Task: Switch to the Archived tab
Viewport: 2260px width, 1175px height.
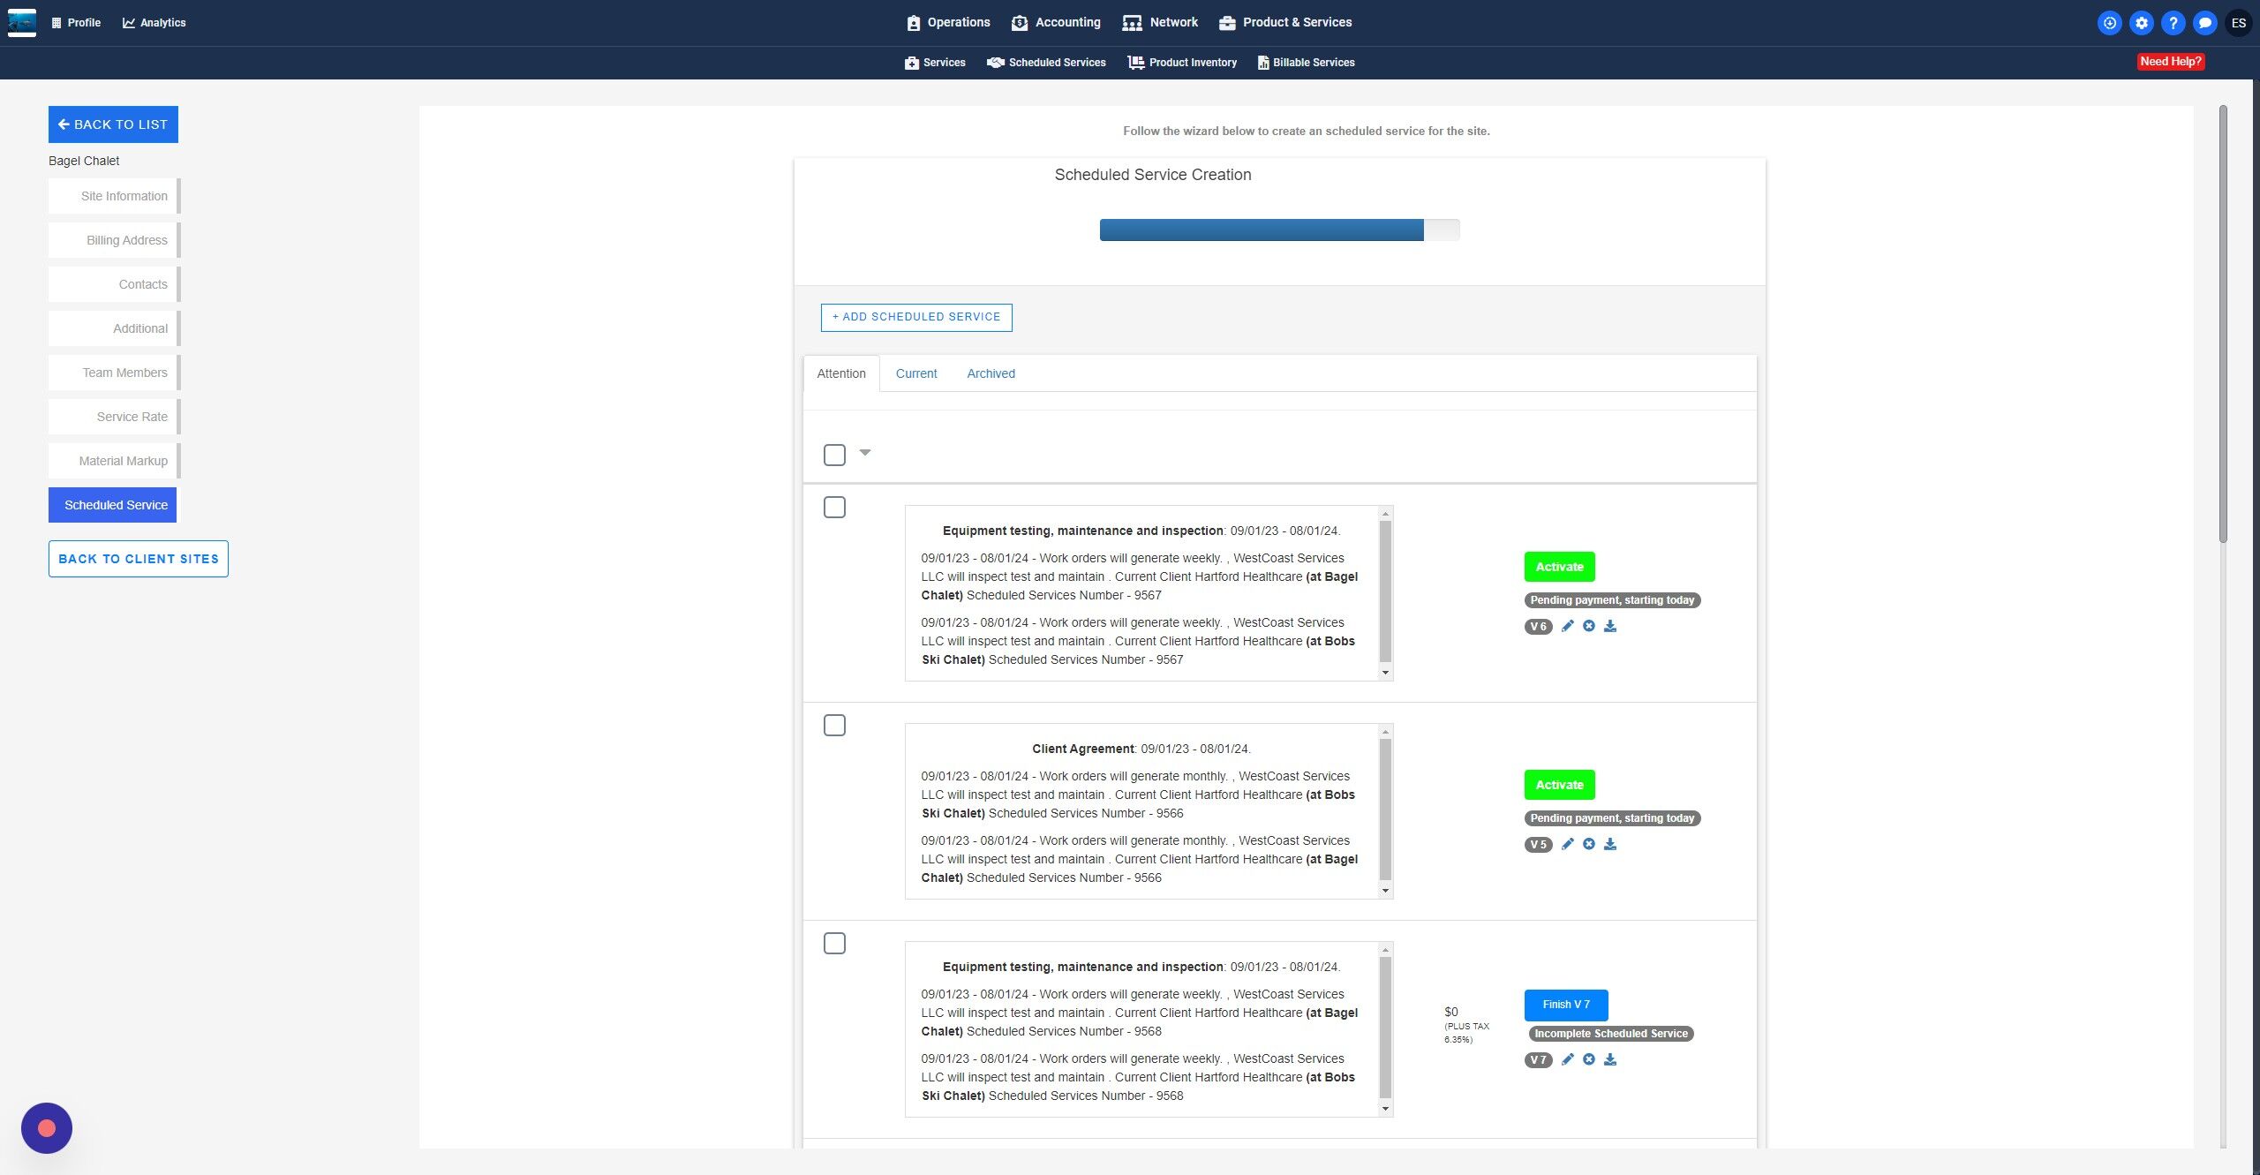Action: tap(991, 373)
